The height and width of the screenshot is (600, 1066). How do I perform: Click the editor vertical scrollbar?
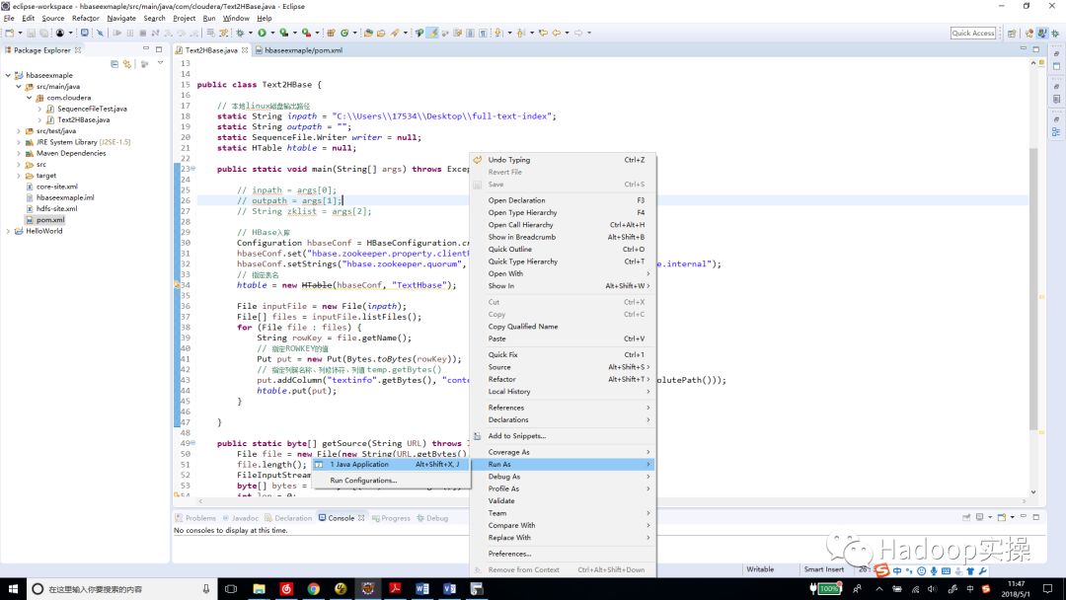click(x=1033, y=289)
